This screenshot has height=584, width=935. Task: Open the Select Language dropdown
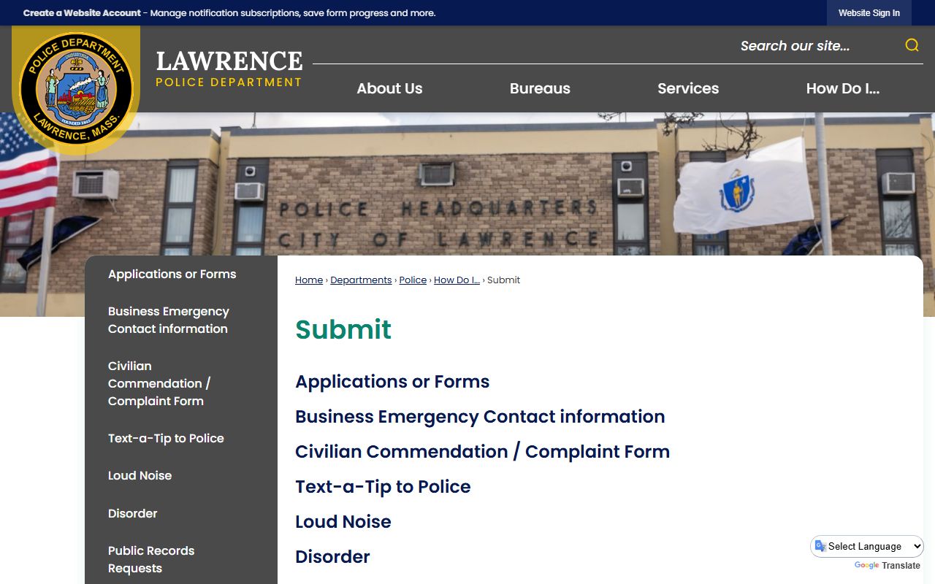point(867,546)
